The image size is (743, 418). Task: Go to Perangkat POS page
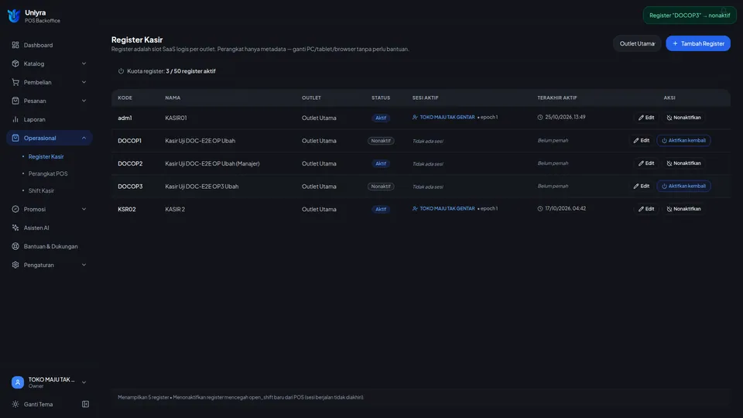48,173
